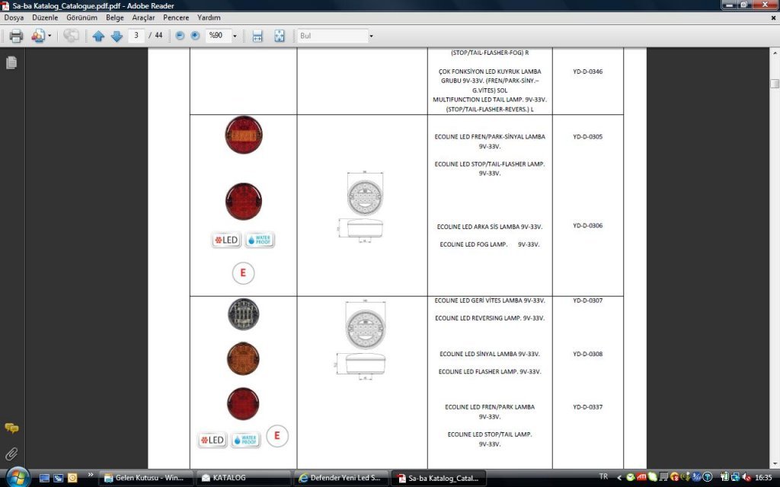This screenshot has height=487, width=780.
Task: Open the Create PDF dropdown arrow
Action: 50,35
